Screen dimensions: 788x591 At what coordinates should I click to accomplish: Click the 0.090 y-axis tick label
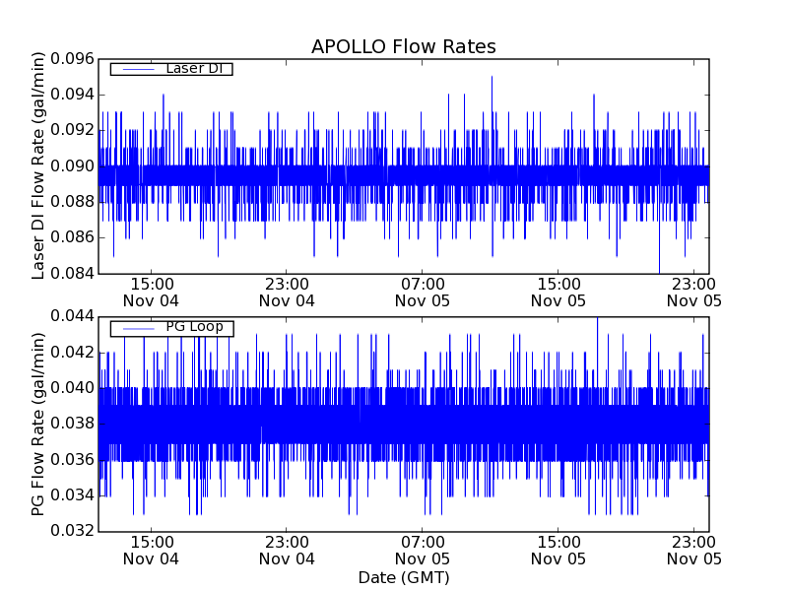click(69, 165)
